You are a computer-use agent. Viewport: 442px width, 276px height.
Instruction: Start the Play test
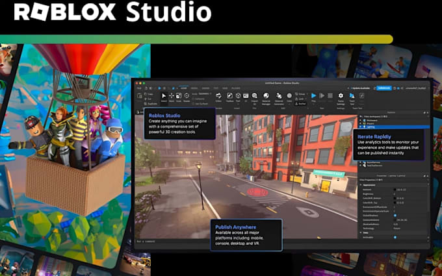314,97
